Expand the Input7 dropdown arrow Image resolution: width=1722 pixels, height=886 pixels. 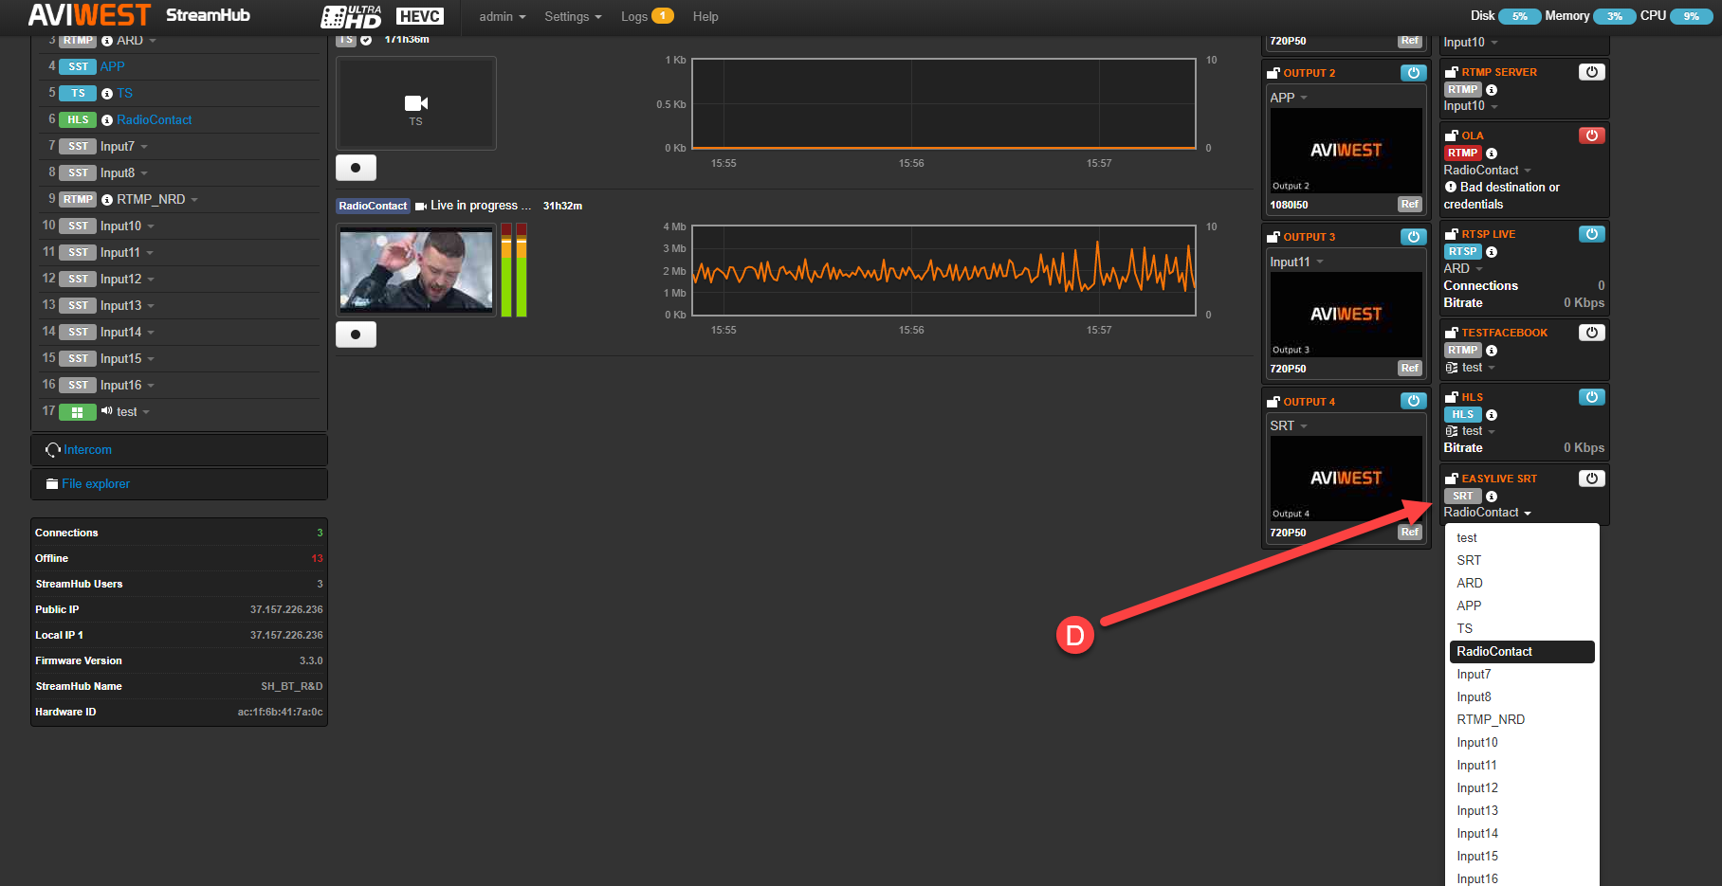click(x=144, y=147)
